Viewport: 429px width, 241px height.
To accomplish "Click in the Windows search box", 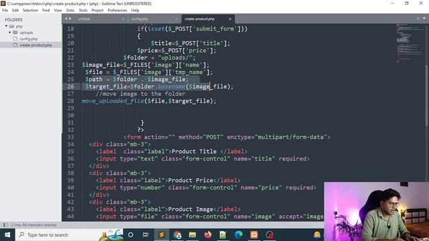I will click(70, 235).
